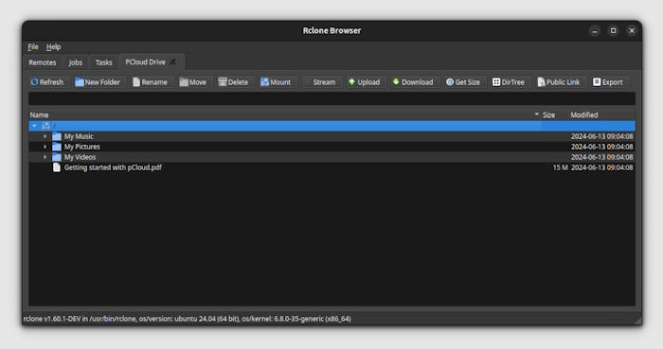
Task: Expand the My Videos folder
Action: (45, 157)
